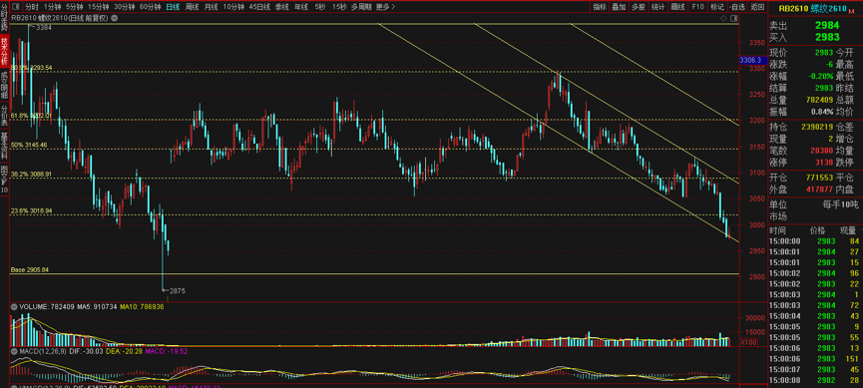Click the 买入 bid price 2983
The width and height of the screenshot is (863, 388).
pyautogui.click(x=827, y=38)
